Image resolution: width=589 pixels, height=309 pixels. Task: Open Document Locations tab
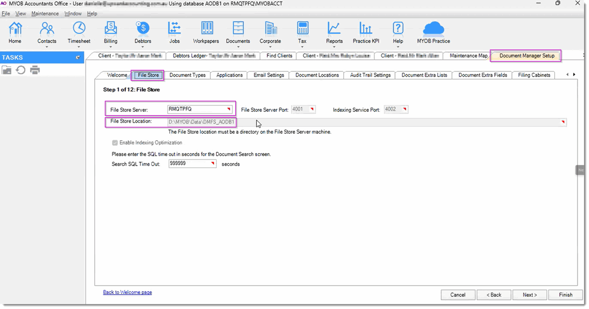(x=317, y=75)
